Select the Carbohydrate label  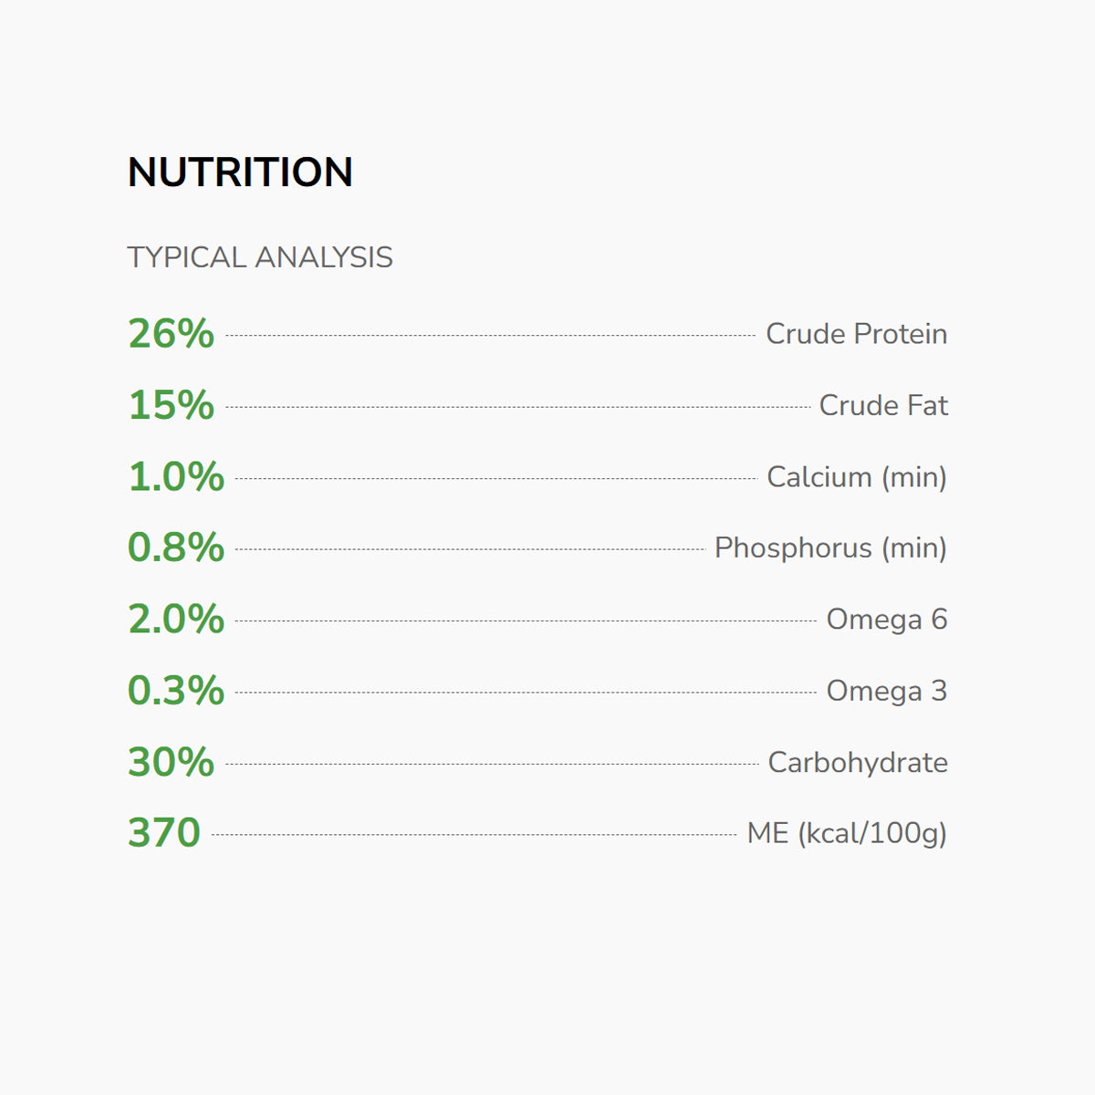coord(857,762)
